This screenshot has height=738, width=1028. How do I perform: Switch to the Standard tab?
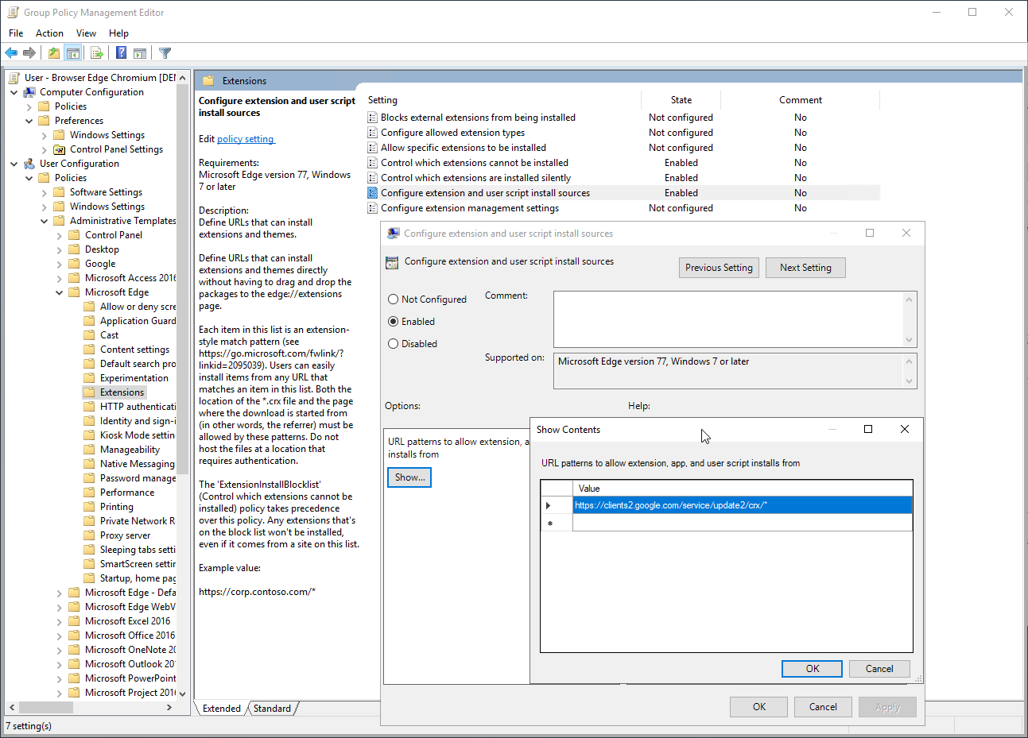272,709
